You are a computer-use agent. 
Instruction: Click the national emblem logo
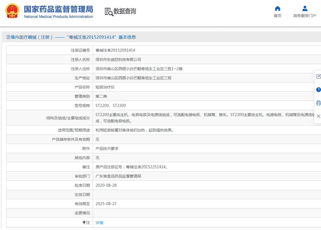click(x=12, y=11)
